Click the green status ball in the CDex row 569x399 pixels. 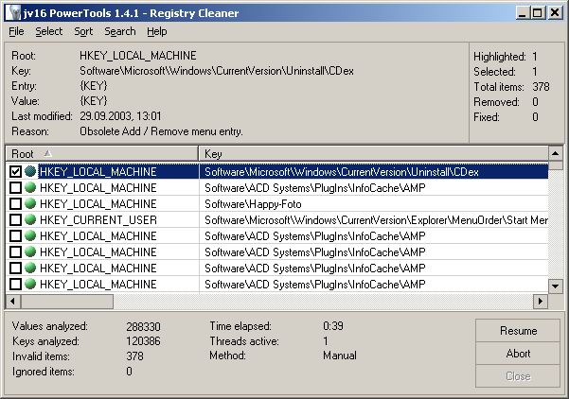[30, 171]
